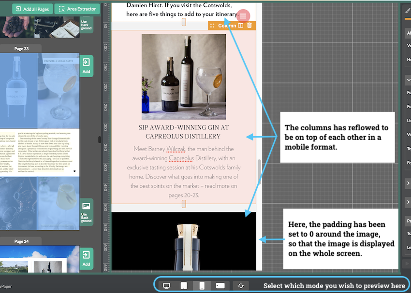Click the column layout split icon
The image size is (411, 293).
point(241,26)
